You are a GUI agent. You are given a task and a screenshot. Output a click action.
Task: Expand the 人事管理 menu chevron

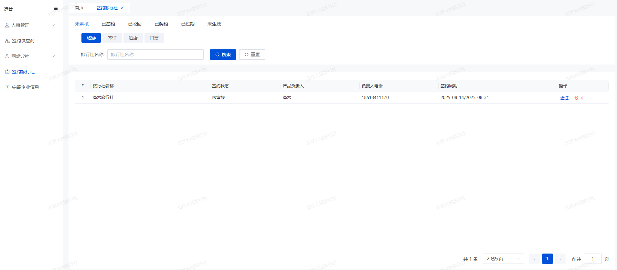(x=53, y=25)
